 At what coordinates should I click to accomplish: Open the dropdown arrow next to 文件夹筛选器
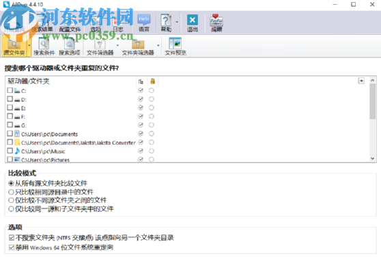[158, 45]
